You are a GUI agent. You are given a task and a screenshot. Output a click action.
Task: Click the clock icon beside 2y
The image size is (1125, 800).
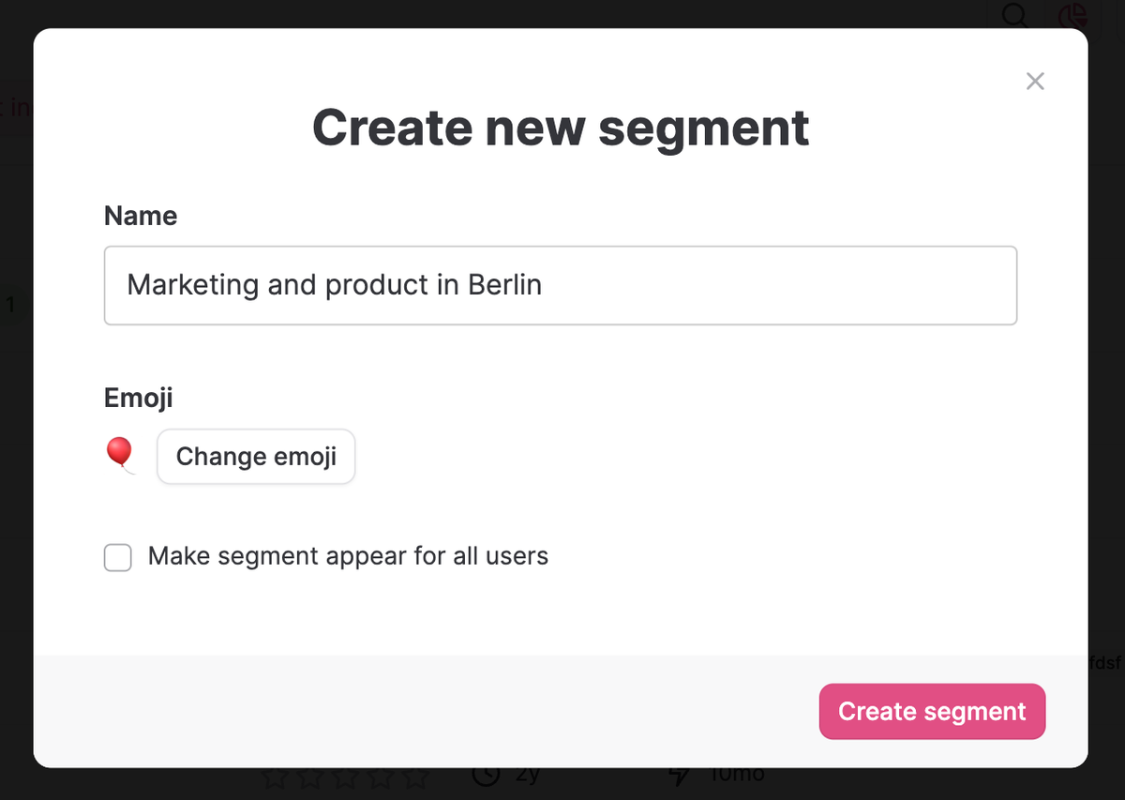coord(485,776)
